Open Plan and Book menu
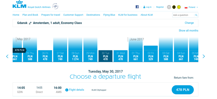This screenshot has width=217, height=99. pyautogui.click(x=30, y=15)
